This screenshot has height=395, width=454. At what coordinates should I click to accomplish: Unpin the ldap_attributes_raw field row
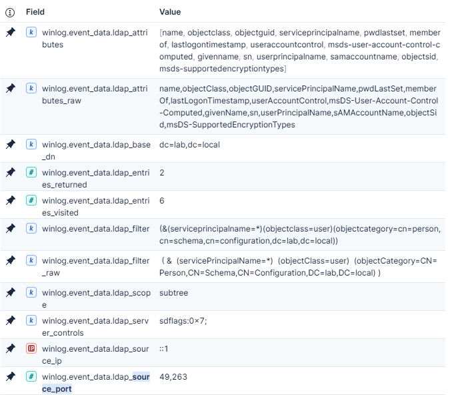pos(11,88)
